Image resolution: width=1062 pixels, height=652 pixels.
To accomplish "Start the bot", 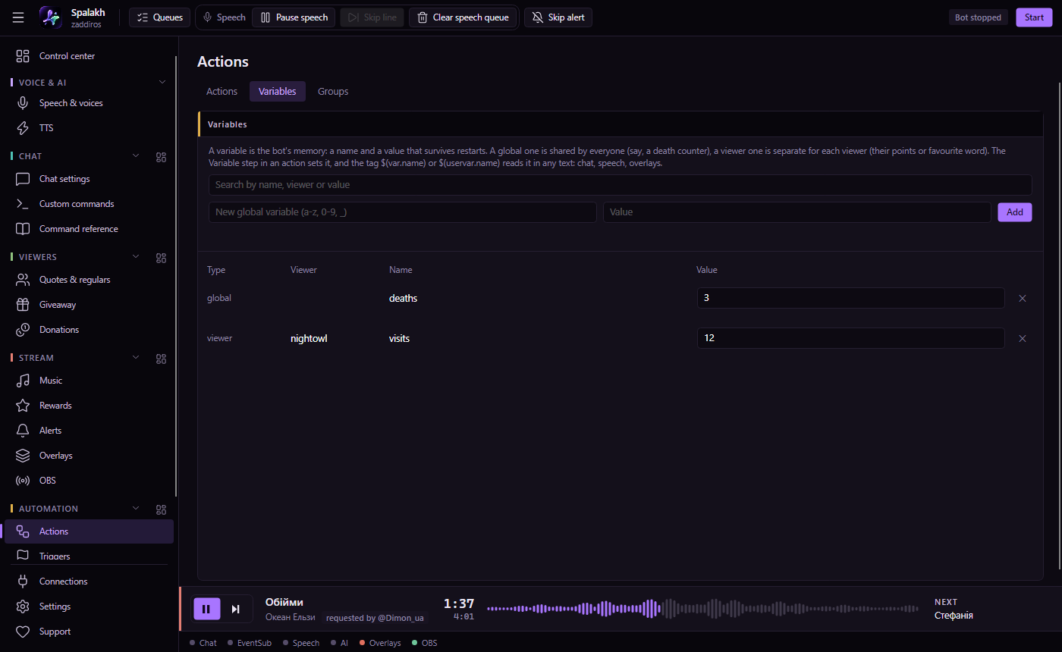I will pos(1034,17).
